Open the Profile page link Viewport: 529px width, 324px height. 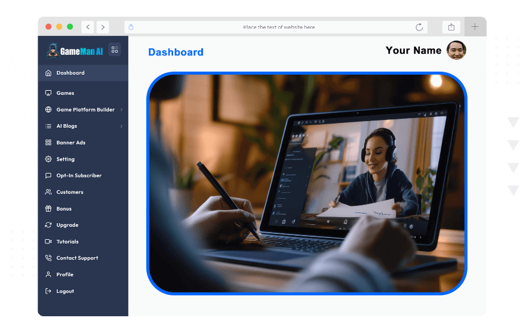click(x=64, y=274)
